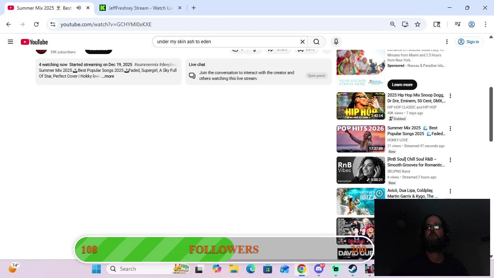This screenshot has width=494, height=278.
Task: Mute the Summer Mix 2025 tab
Action: (79, 8)
